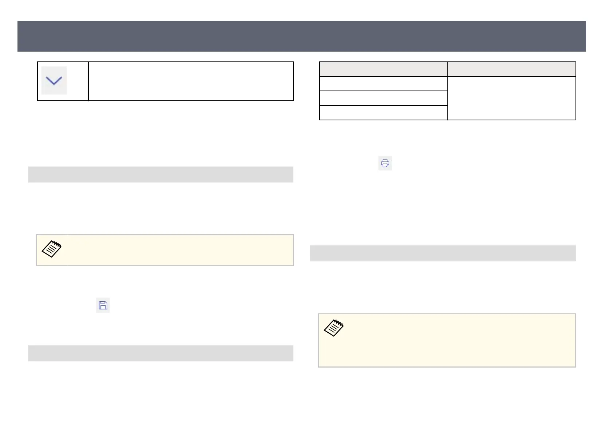
Task: Click inside the left yellow note box body
Action: pos(175,250)
